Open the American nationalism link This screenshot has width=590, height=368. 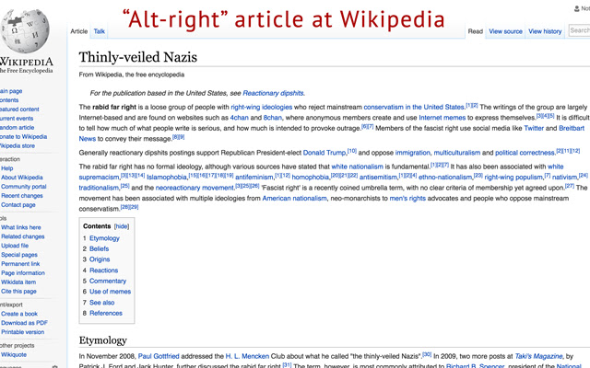[295, 198]
